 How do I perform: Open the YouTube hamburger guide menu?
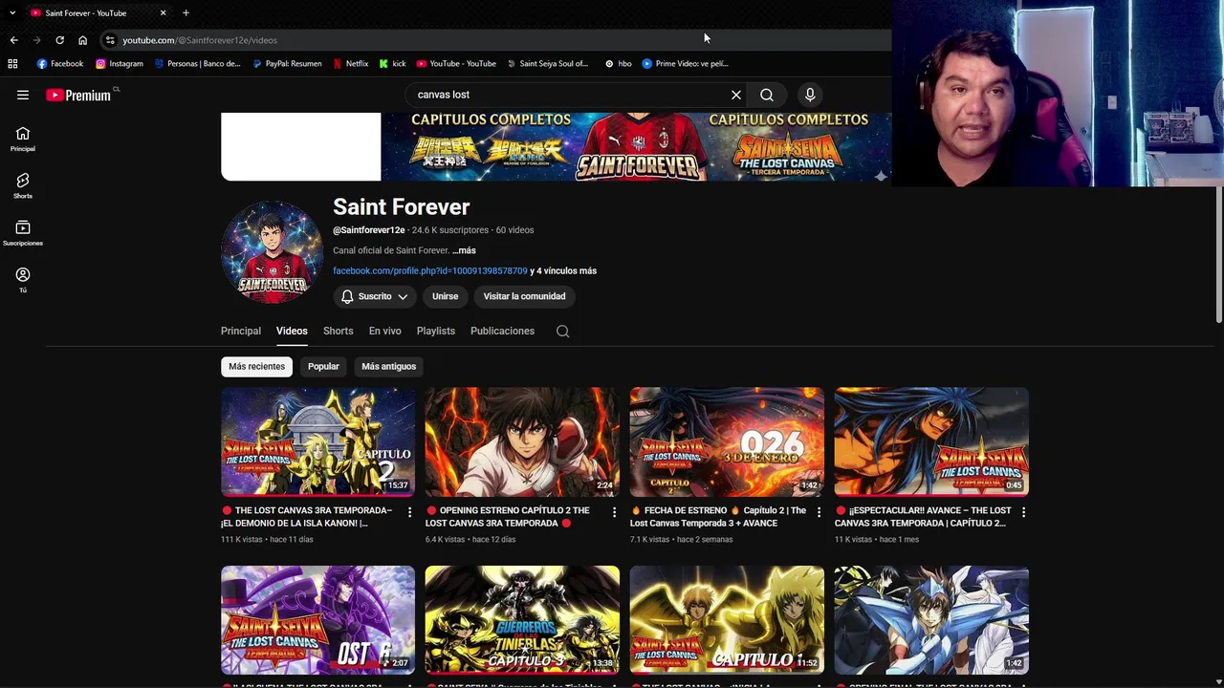(x=23, y=95)
